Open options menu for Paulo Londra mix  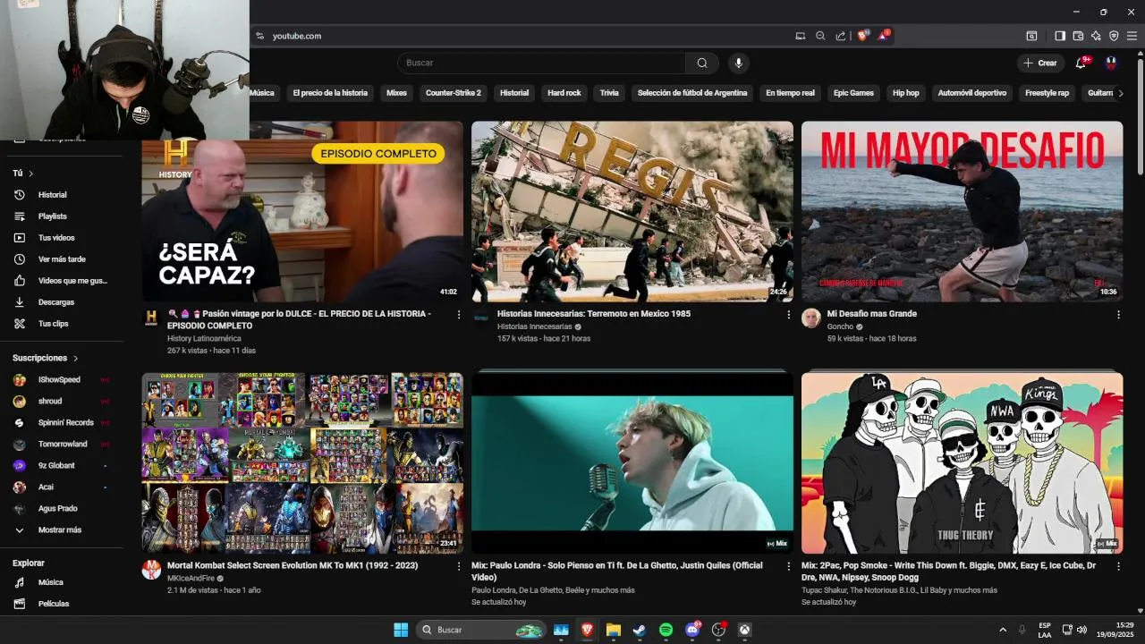click(x=788, y=566)
